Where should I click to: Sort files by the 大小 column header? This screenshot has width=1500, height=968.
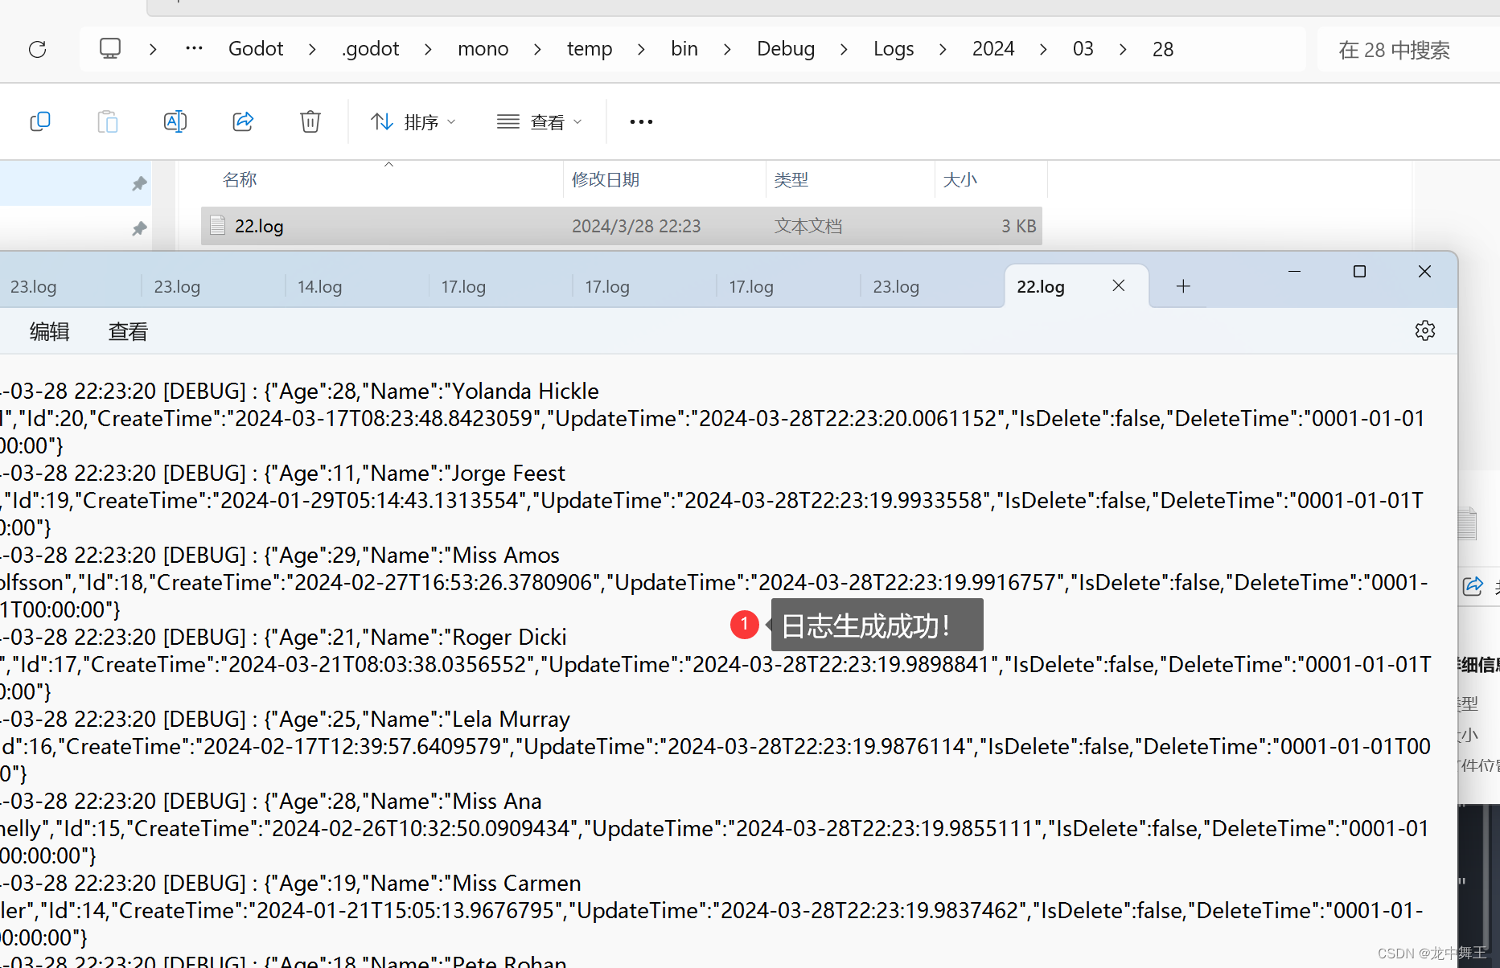click(x=960, y=179)
